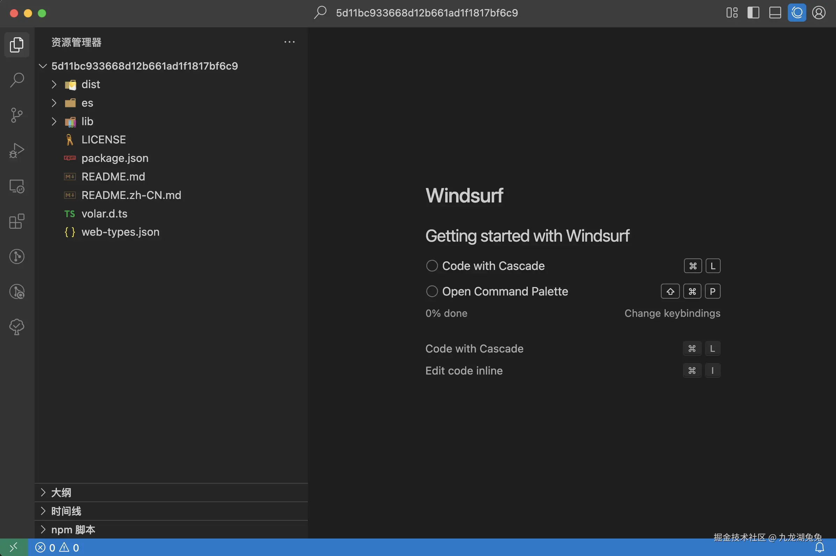Open the Remote Explorer view icon
The image size is (836, 556).
tap(17, 186)
